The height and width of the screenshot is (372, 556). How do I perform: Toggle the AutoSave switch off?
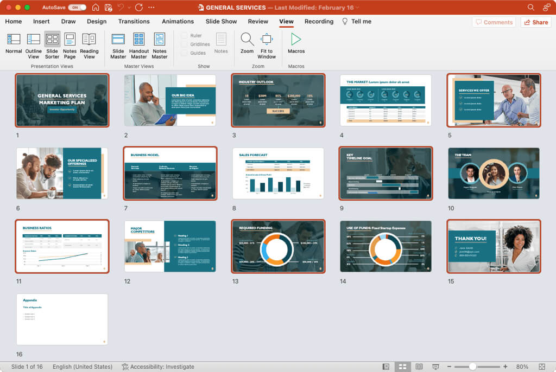coord(77,8)
